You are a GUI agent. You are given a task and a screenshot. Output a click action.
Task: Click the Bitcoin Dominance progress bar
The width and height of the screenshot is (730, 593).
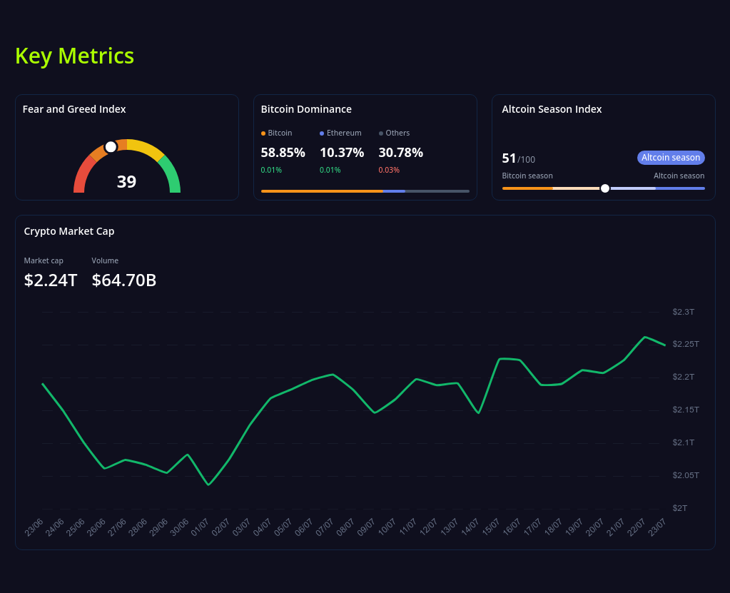pos(365,191)
